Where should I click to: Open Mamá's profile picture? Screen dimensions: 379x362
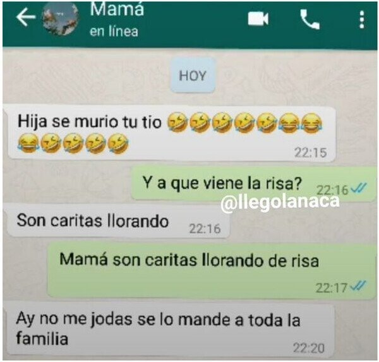click(61, 20)
